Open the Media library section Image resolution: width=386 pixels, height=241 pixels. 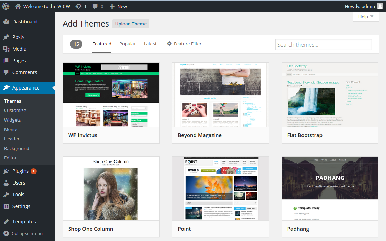click(19, 49)
